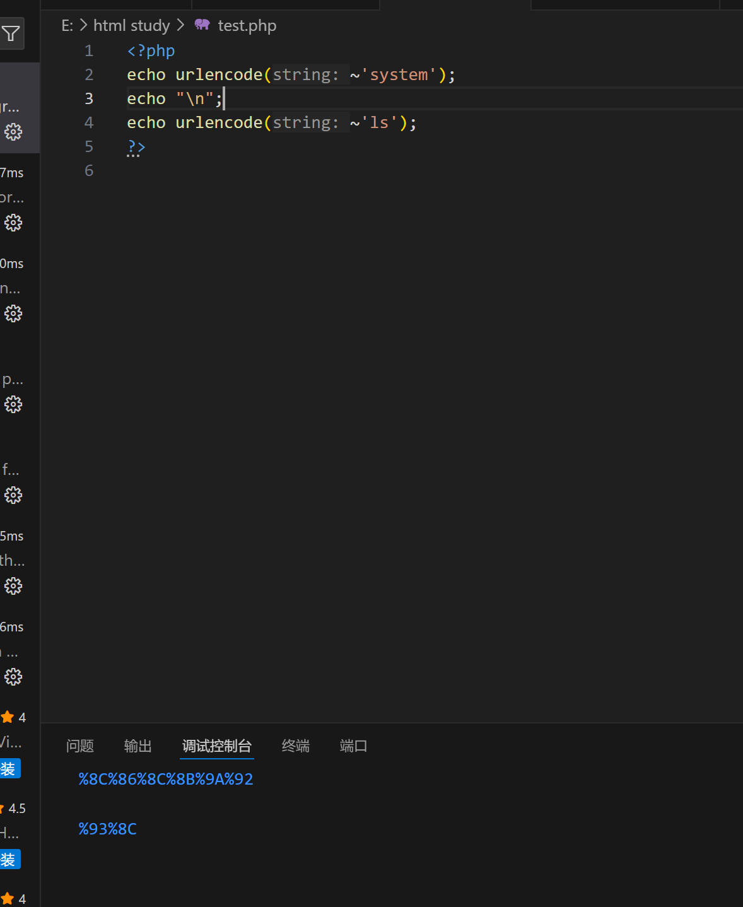The width and height of the screenshot is (743, 907).
Task: Click line number 1 in the gutter
Action: [x=89, y=50]
